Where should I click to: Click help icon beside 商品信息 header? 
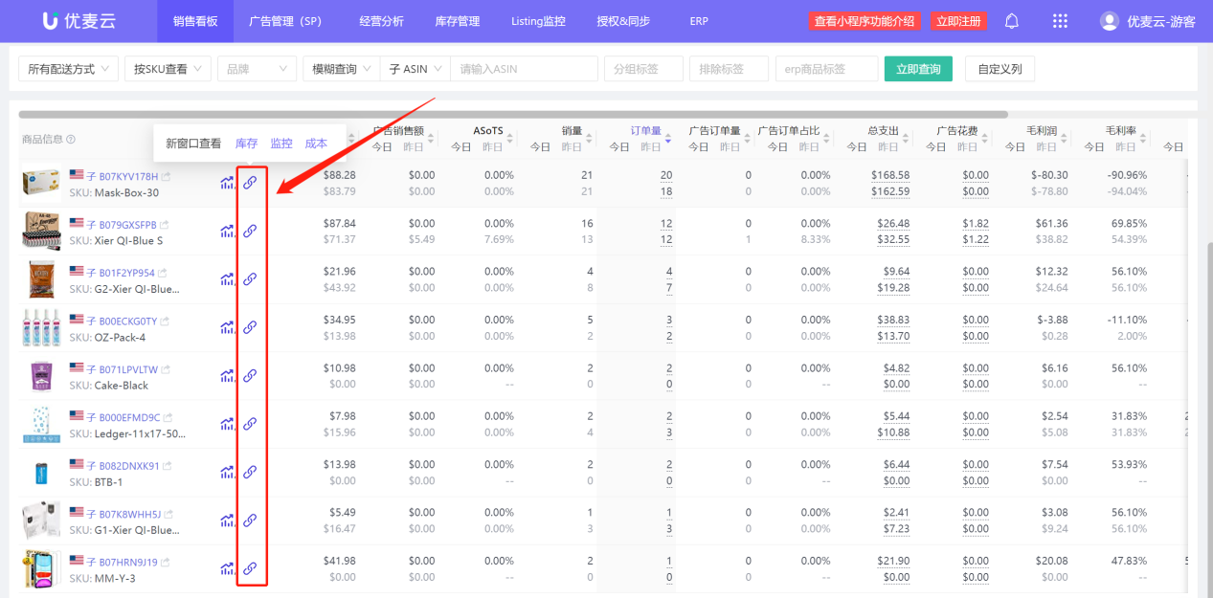click(71, 140)
